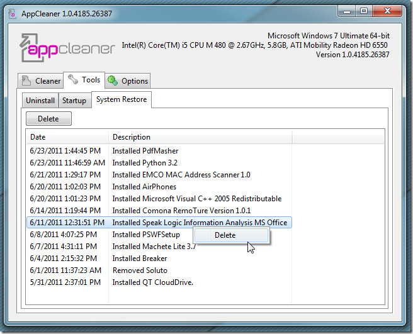Select the Installed QT CloudDrive row
This screenshot has width=413, height=334.
159,282
